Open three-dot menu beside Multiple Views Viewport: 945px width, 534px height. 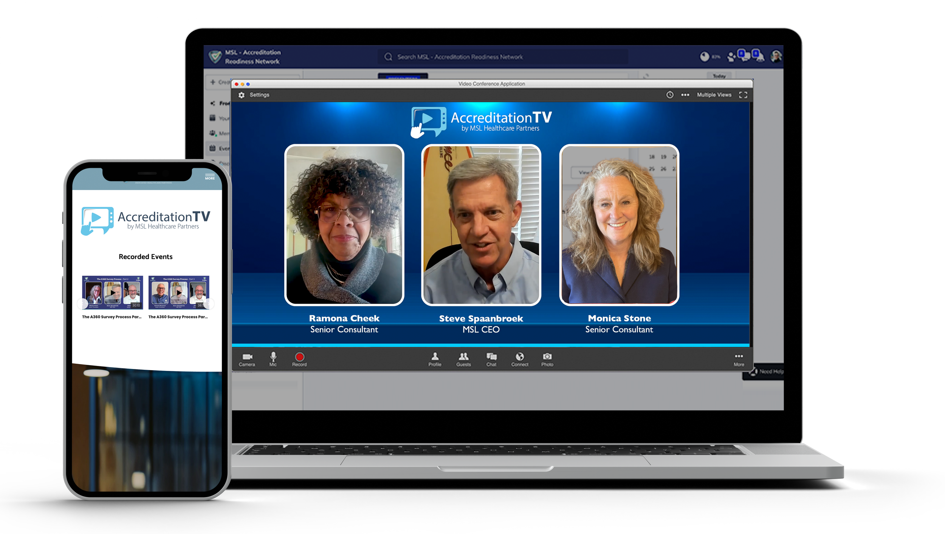[685, 95]
